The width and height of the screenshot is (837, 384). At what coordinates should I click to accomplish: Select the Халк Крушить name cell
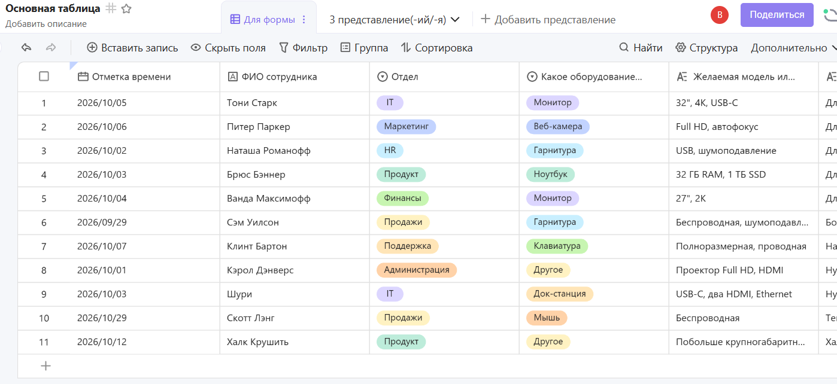(x=295, y=342)
